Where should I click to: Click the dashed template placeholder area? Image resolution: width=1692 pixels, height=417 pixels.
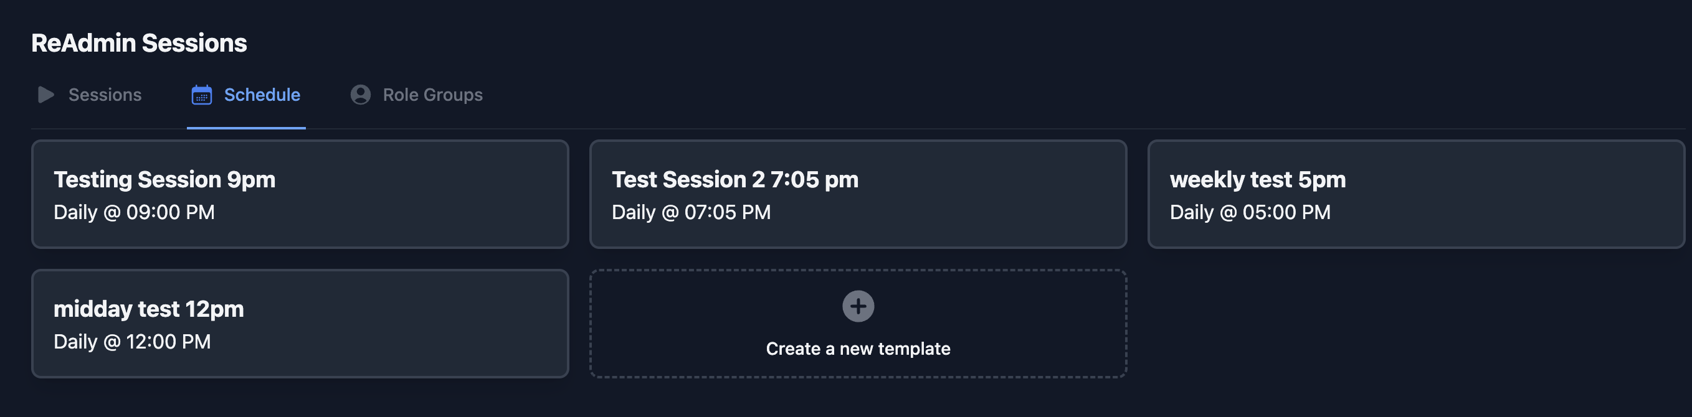coord(857,323)
